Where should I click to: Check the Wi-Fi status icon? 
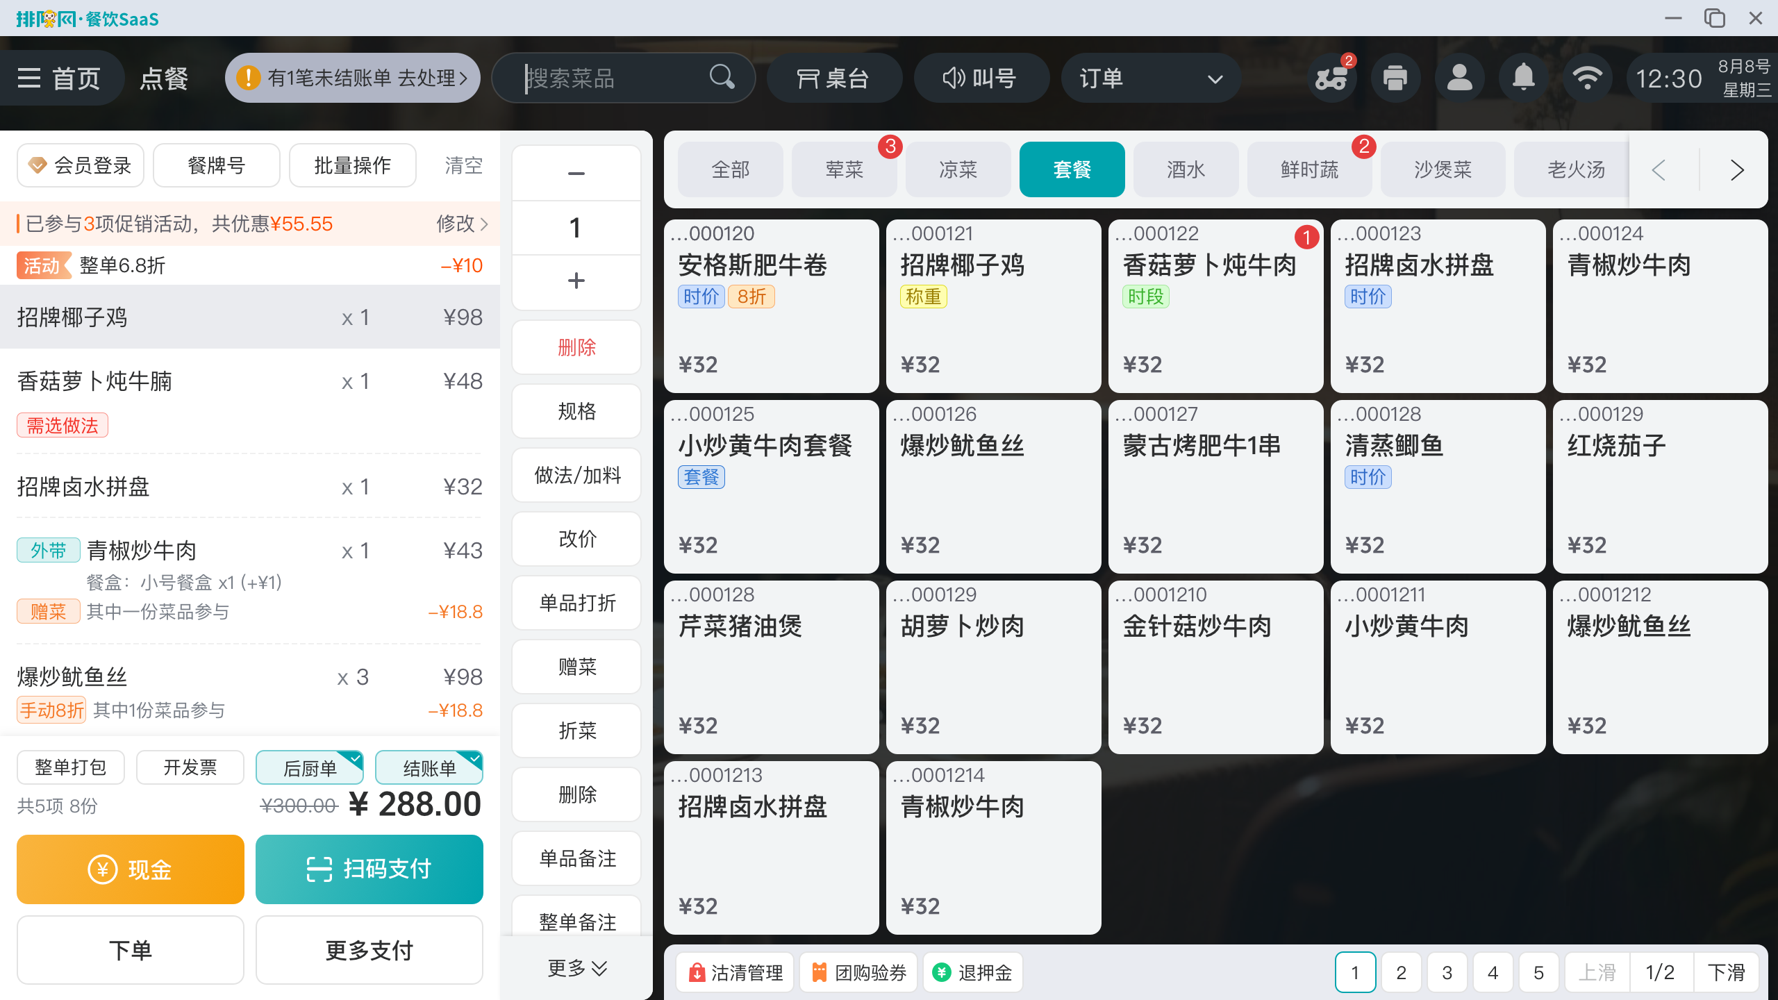(1588, 78)
